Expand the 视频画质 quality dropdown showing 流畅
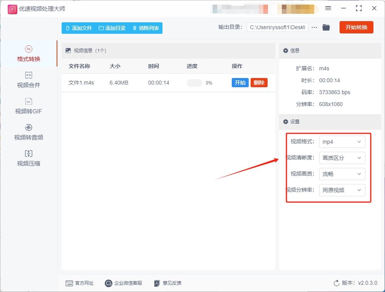Image resolution: width=385 pixels, height=292 pixels. [341, 174]
